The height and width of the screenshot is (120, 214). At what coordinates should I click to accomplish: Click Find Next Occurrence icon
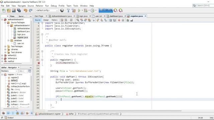tap(86, 20)
